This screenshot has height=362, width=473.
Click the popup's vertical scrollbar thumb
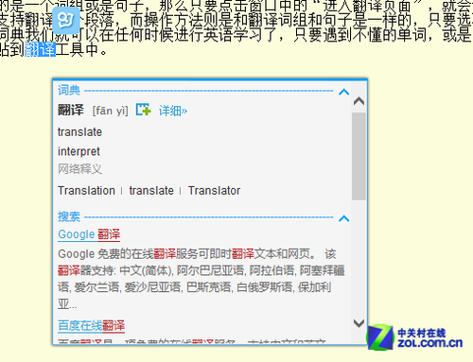359,156
